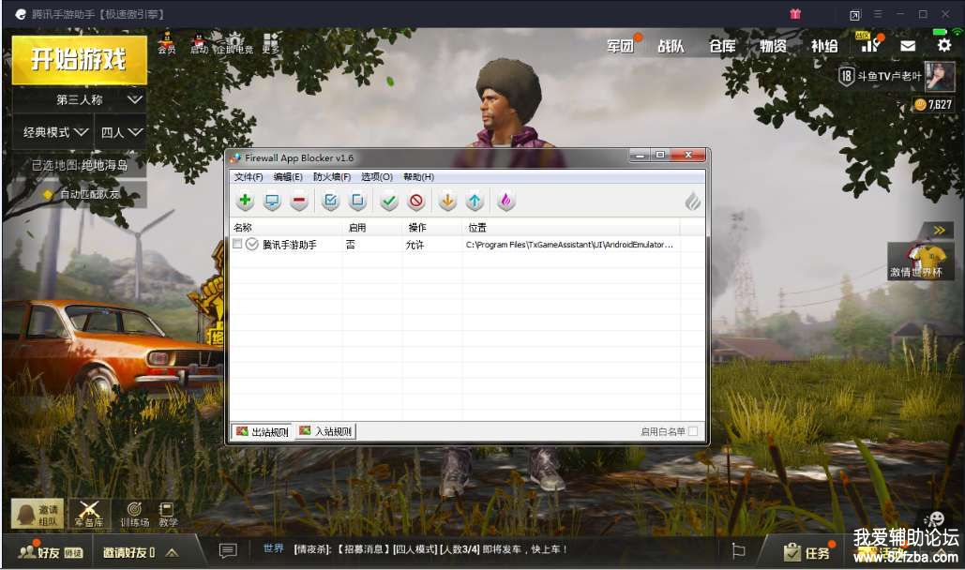This screenshot has height=570, width=965.
Task: Open the emulator hamburger menu icon
Action: pos(878,13)
